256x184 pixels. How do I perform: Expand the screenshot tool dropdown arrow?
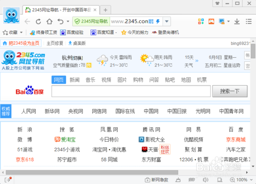pyautogui.click(x=228, y=21)
